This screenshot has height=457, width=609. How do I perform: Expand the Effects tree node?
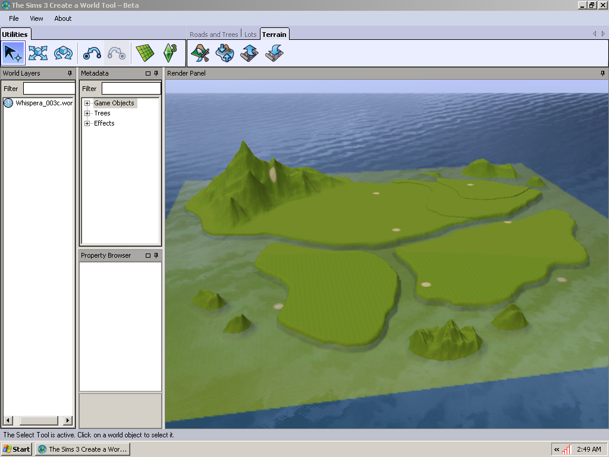(87, 123)
